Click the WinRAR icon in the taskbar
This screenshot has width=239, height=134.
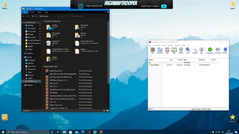(101, 132)
